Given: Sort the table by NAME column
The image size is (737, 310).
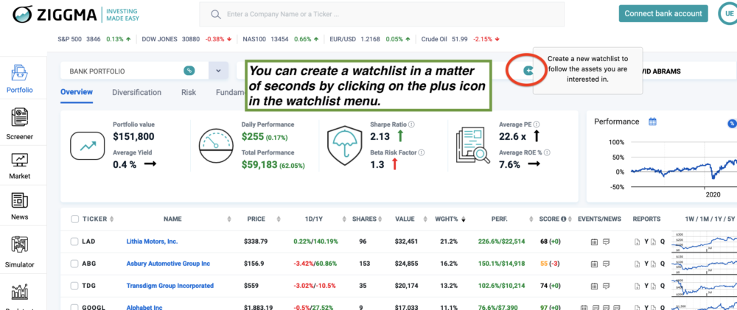Looking at the screenshot, I should [229, 219].
